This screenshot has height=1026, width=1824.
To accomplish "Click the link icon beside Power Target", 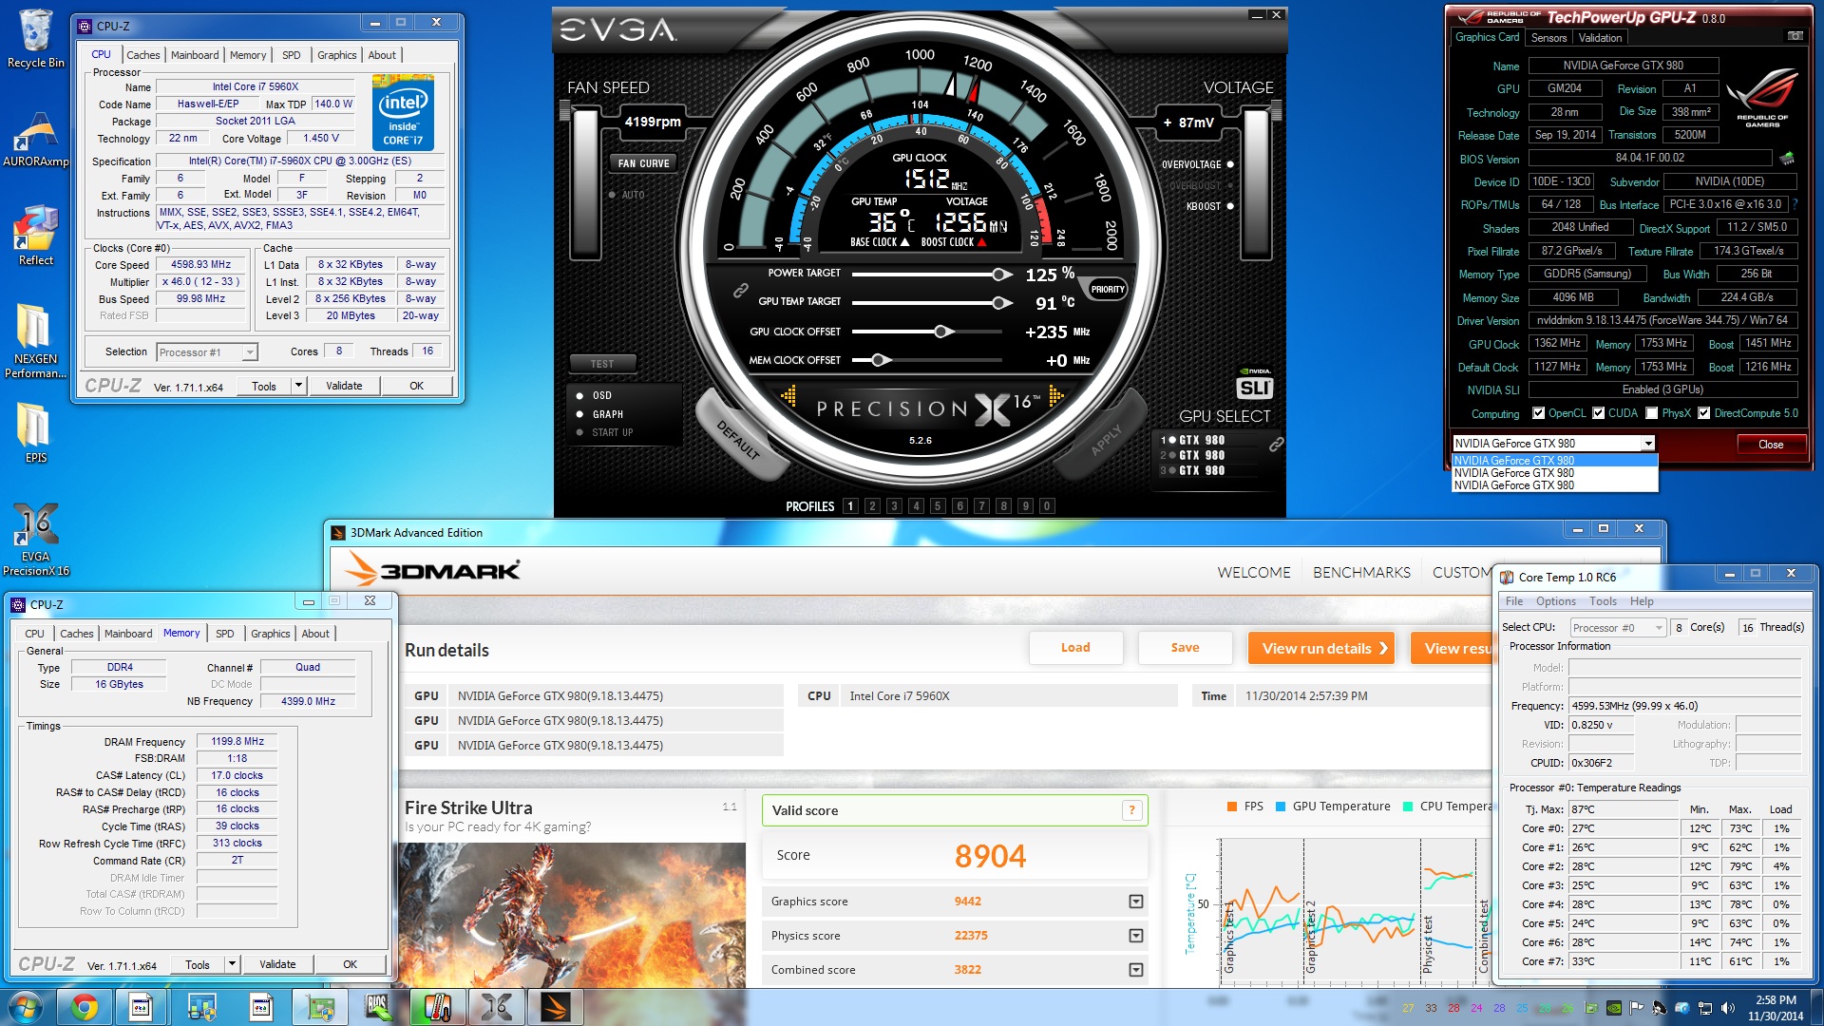I will (x=740, y=291).
